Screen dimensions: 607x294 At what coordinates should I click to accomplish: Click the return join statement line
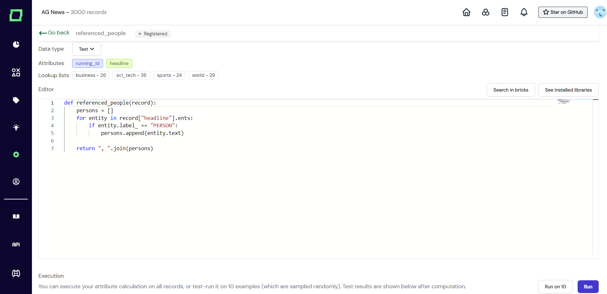tap(115, 148)
